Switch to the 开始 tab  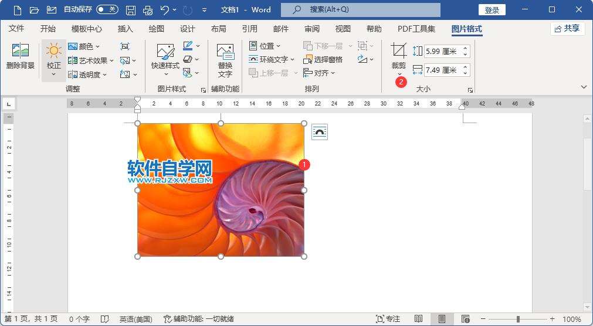48,28
